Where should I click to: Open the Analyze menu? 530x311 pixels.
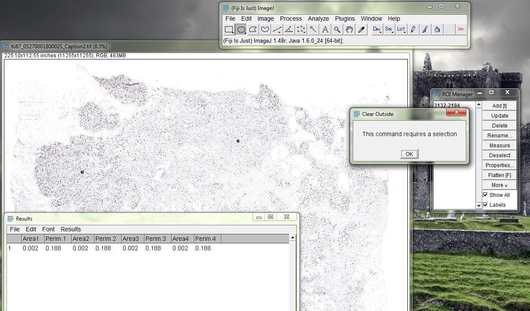318,19
